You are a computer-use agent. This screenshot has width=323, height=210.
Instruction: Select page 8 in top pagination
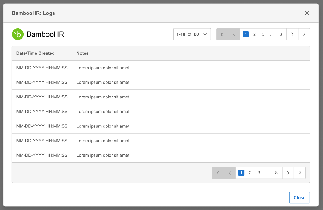[281, 34]
